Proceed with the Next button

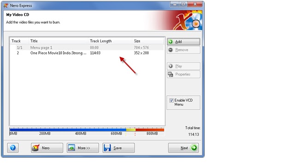tap(183, 148)
